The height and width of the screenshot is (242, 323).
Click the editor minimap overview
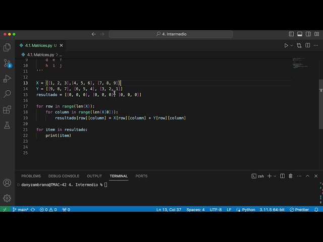(x=300, y=63)
